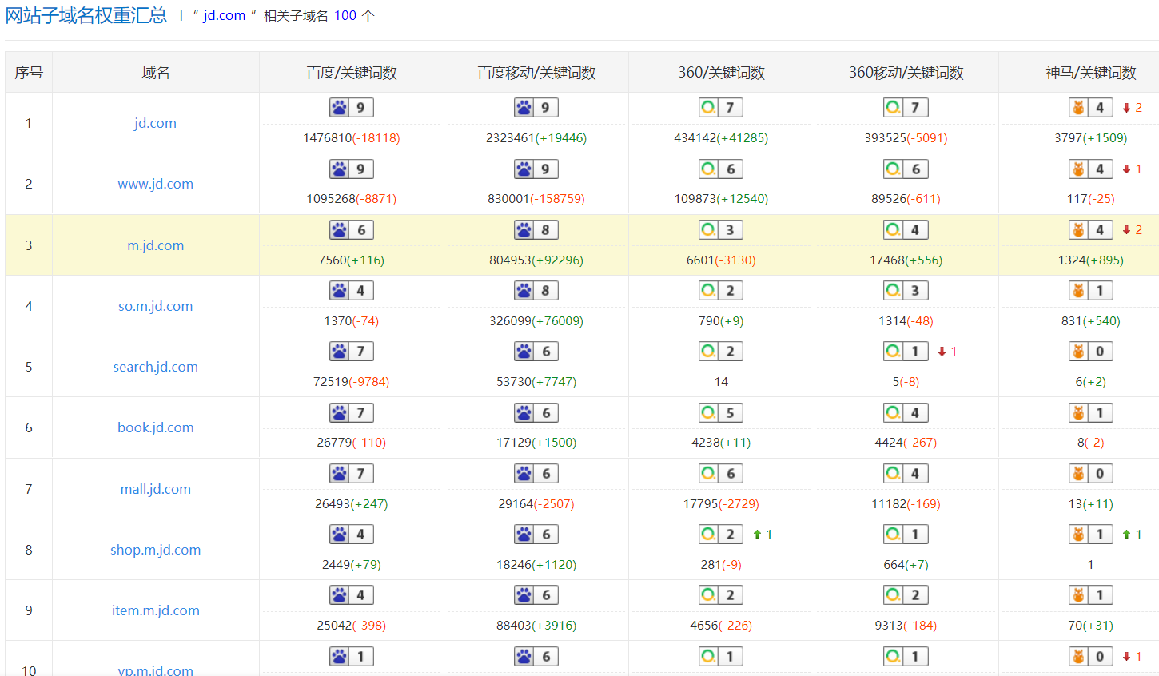This screenshot has height=676, width=1159.
Task: Click 360 mobile badge 3 for so.m.jd.com
Action: click(906, 291)
